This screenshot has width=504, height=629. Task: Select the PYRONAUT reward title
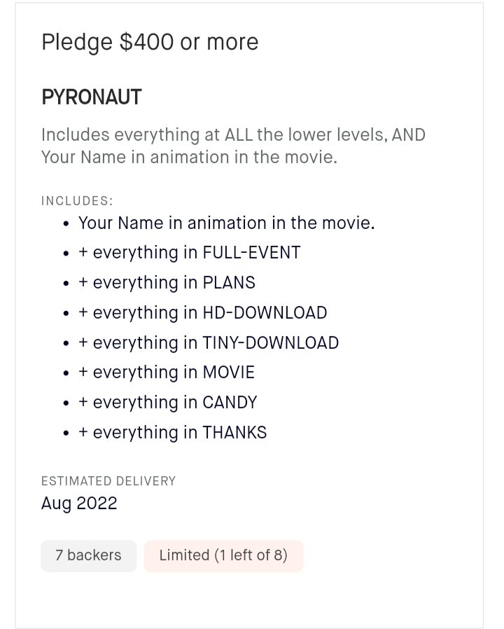point(92,97)
